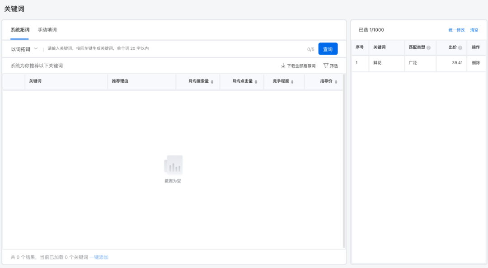Click the empty-data chart placeholder image
This screenshot has height=268, width=488.
click(x=173, y=165)
